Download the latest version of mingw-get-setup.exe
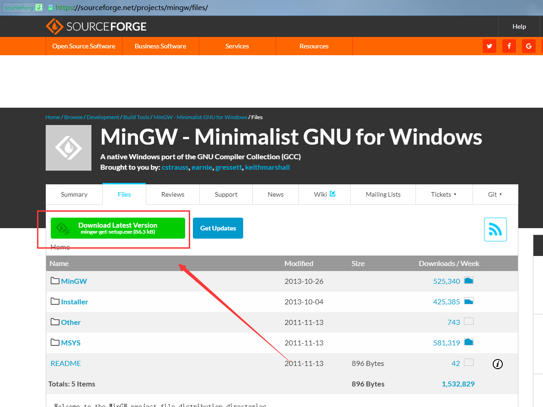The image size is (543, 407). tap(118, 228)
